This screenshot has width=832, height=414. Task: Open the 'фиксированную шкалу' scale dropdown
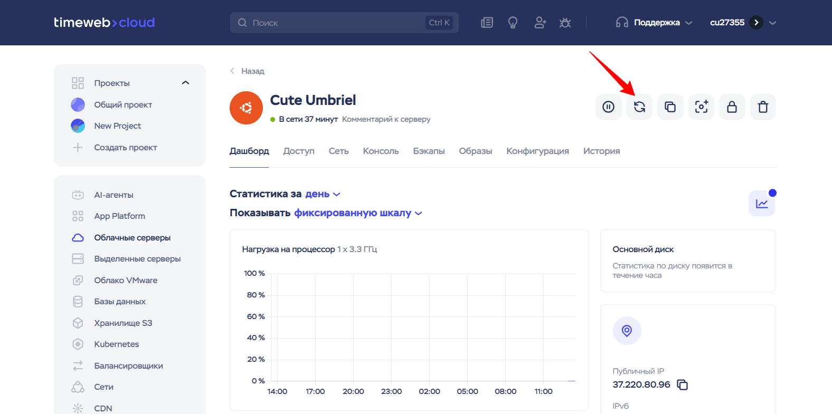click(x=357, y=213)
